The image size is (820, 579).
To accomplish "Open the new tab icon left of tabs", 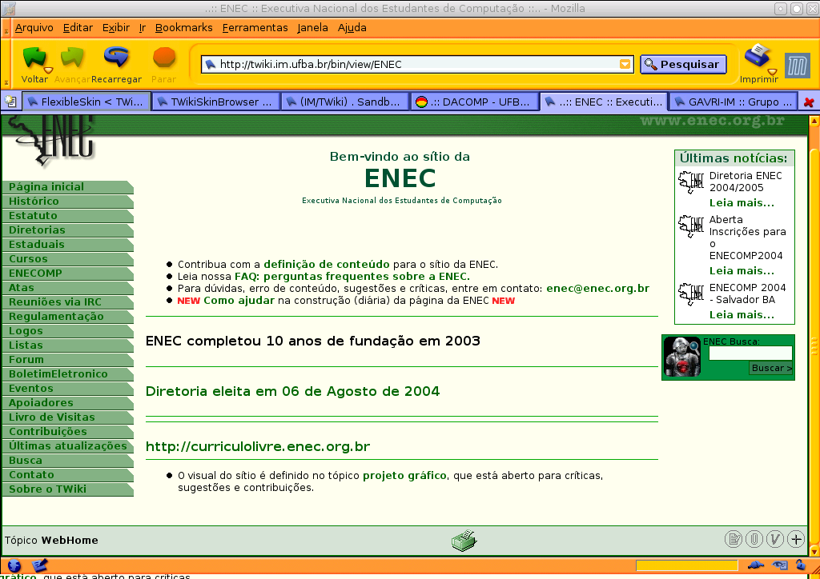I will (x=10, y=102).
